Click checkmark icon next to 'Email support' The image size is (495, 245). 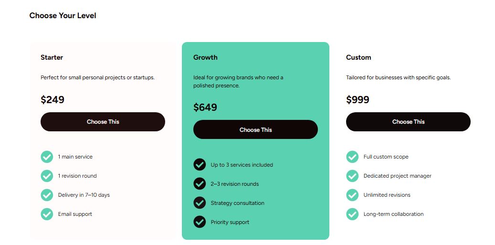(47, 214)
